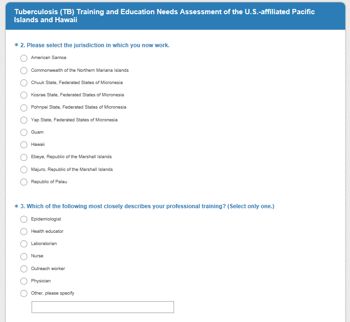Choose 'Other, please specify' option
Screen dimensions: 350x322
coord(24,294)
